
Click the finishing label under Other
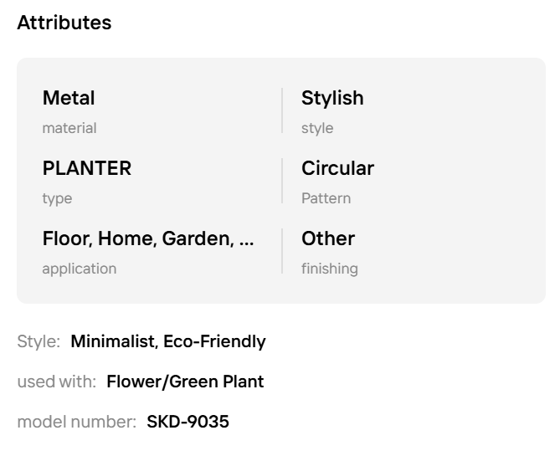329,269
